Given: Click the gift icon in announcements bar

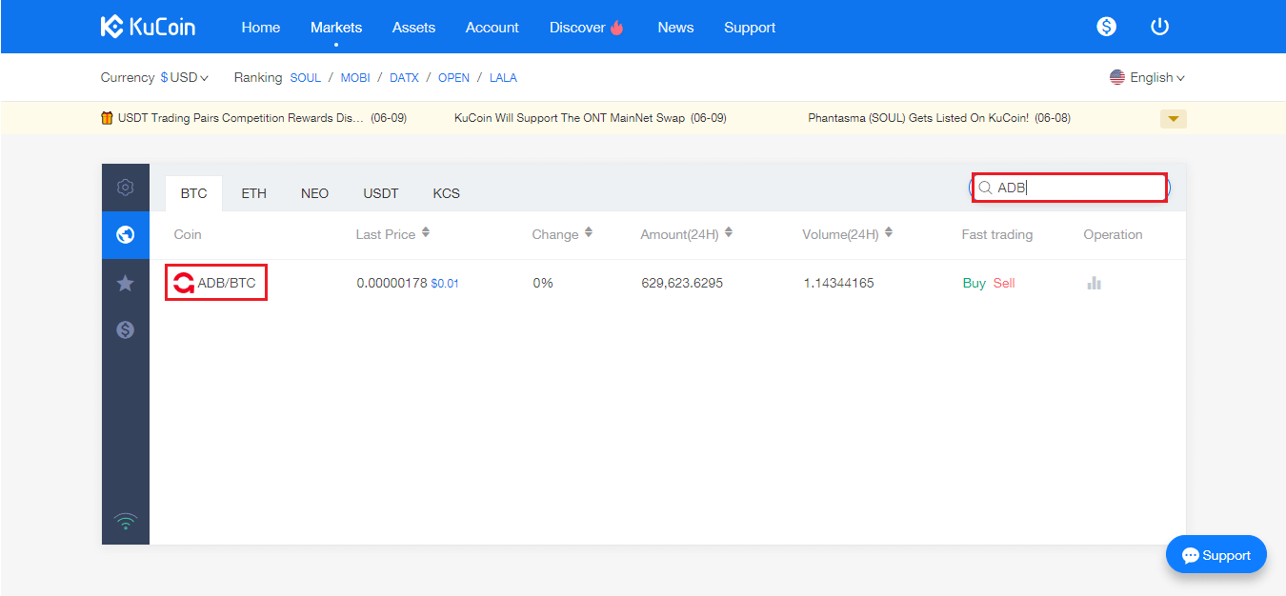Looking at the screenshot, I should point(107,118).
